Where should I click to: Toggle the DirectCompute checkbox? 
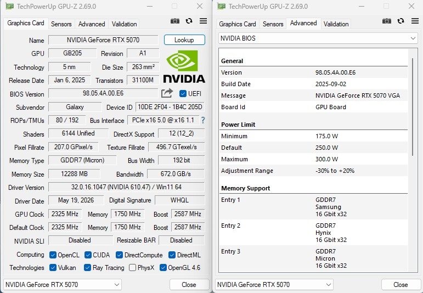(x=119, y=255)
